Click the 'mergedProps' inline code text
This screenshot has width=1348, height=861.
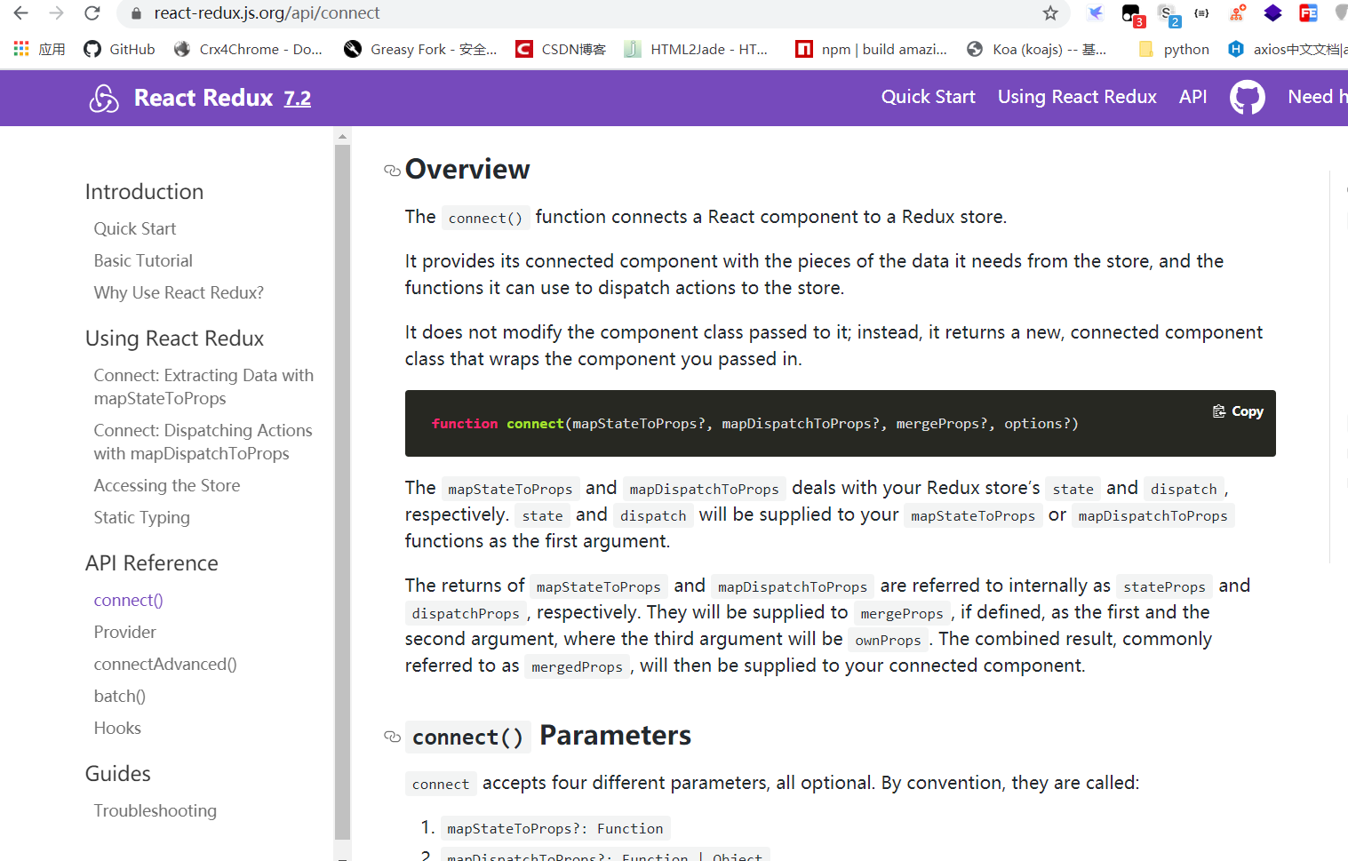577,666
